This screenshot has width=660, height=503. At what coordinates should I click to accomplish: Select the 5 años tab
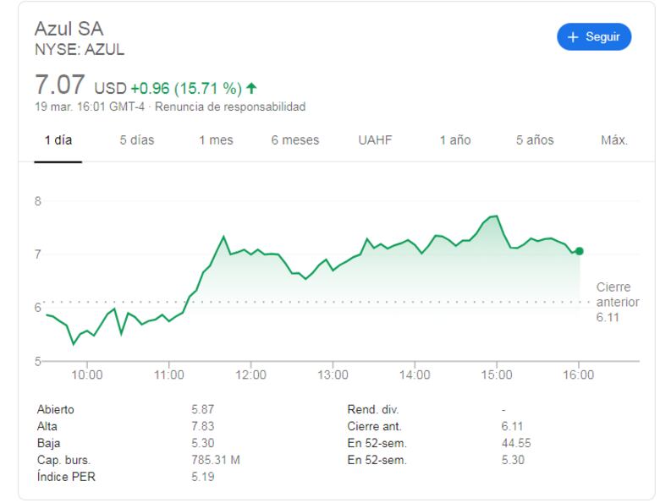535,140
